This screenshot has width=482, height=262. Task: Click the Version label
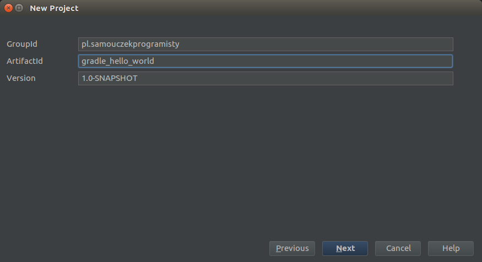click(21, 78)
